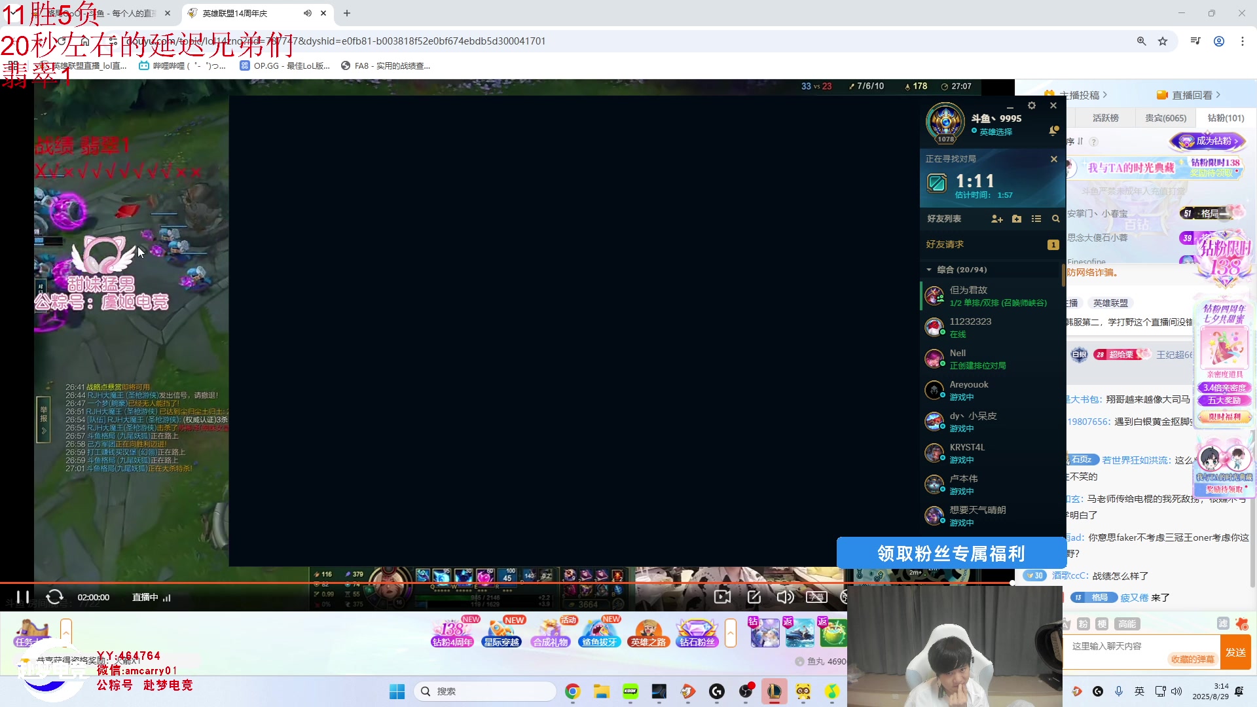Click the add friend icon

[x=997, y=219]
